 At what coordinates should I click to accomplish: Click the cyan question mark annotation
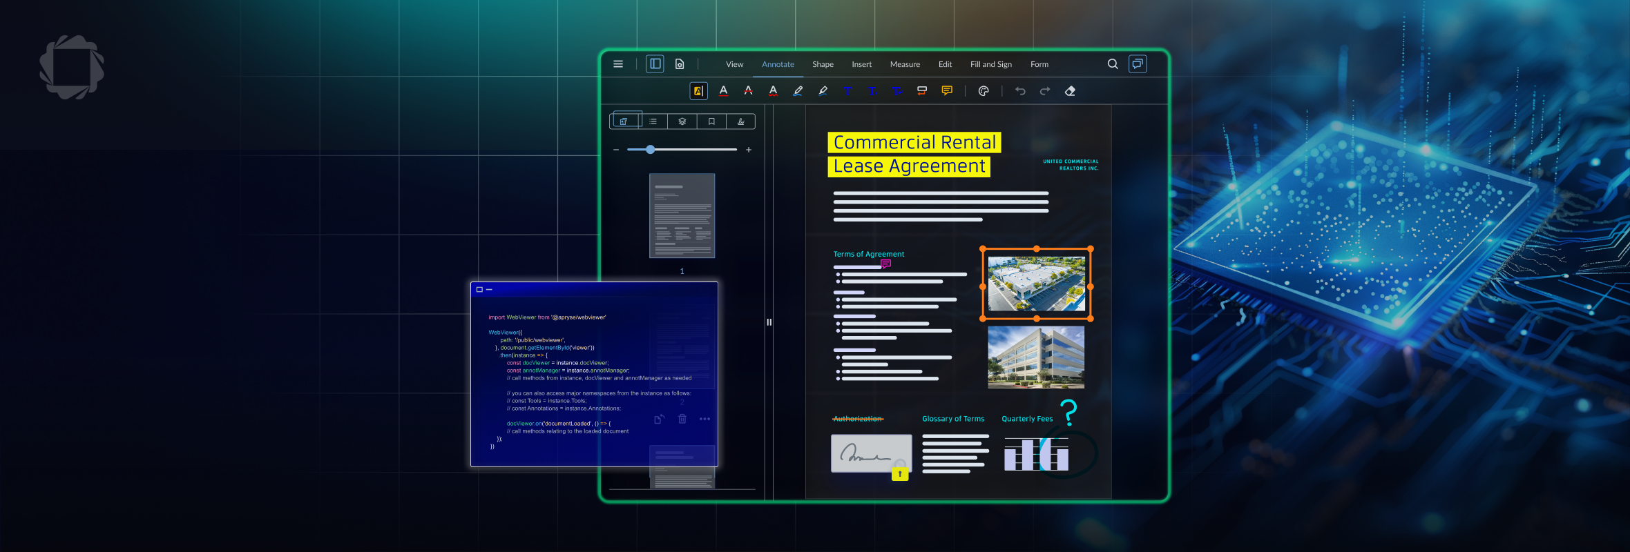(1068, 413)
